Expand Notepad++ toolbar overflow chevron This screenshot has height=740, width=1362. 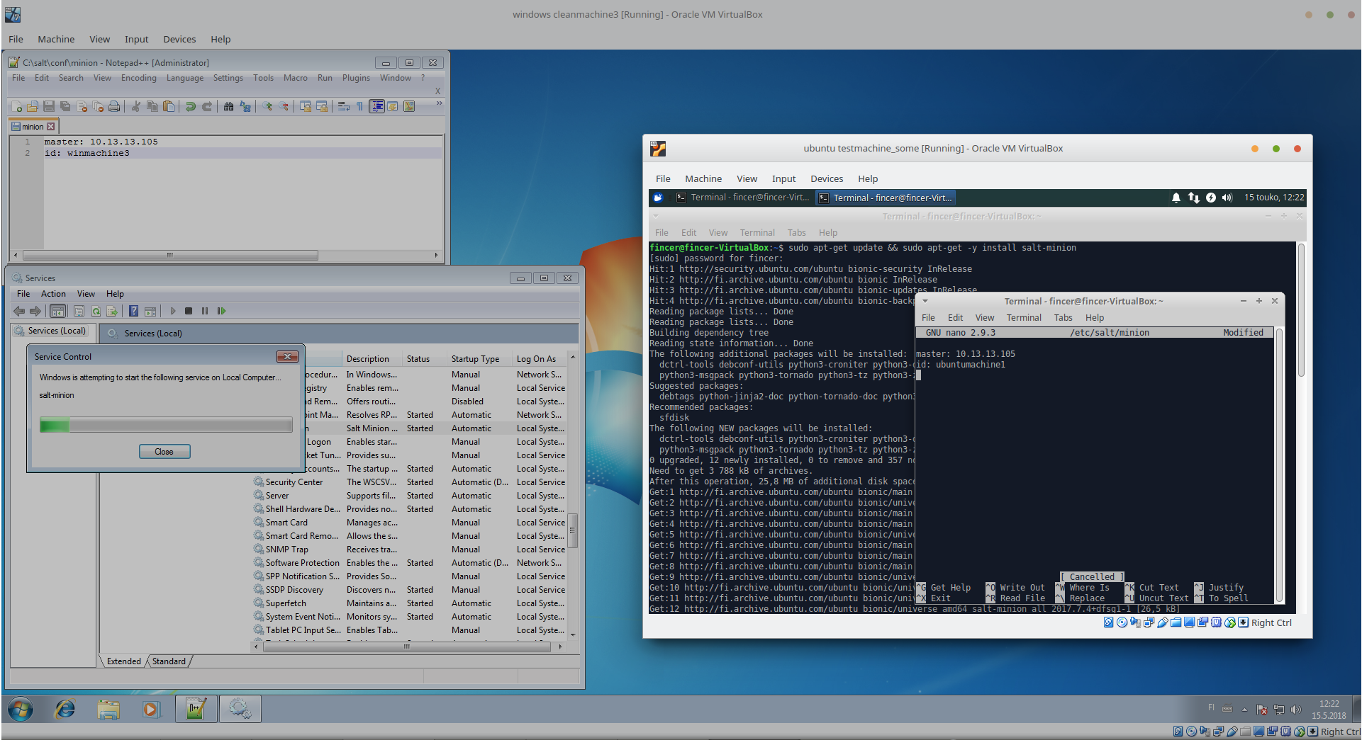coord(440,103)
